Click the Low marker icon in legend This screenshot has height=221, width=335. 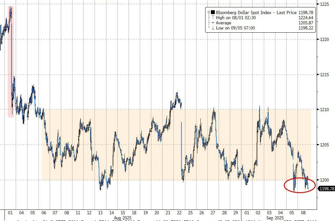pyautogui.click(x=213, y=28)
